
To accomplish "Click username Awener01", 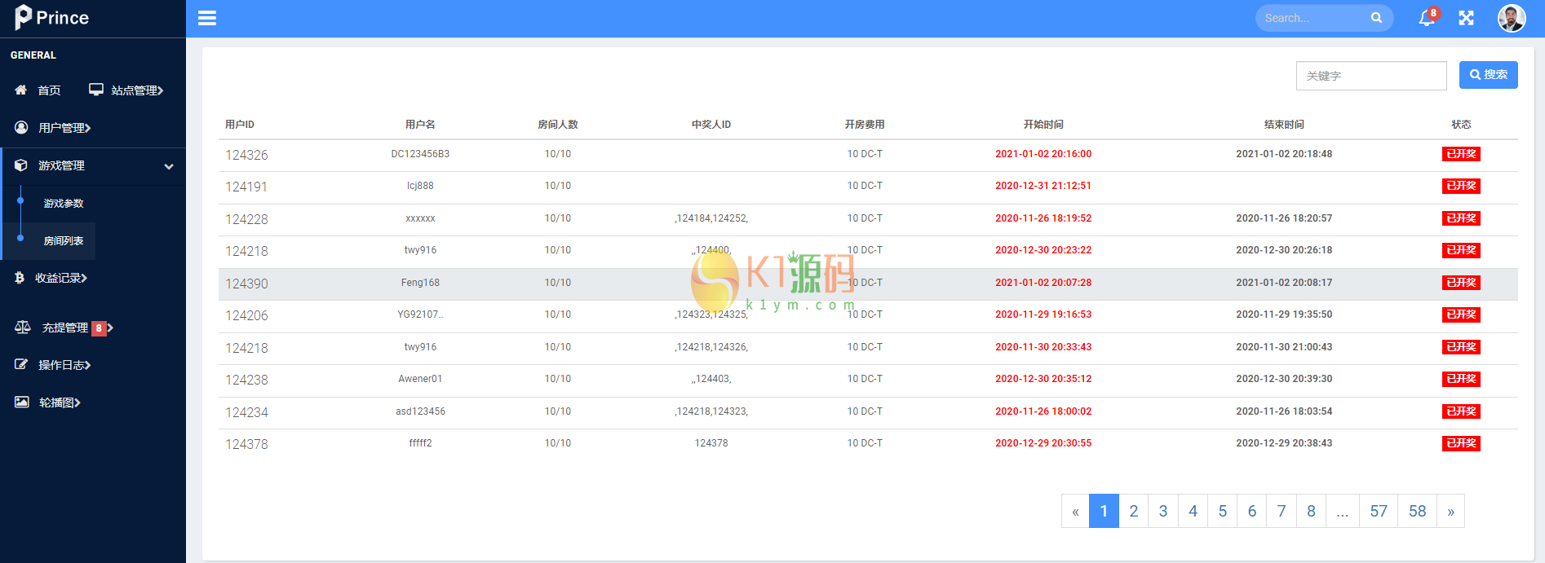I will click(420, 379).
